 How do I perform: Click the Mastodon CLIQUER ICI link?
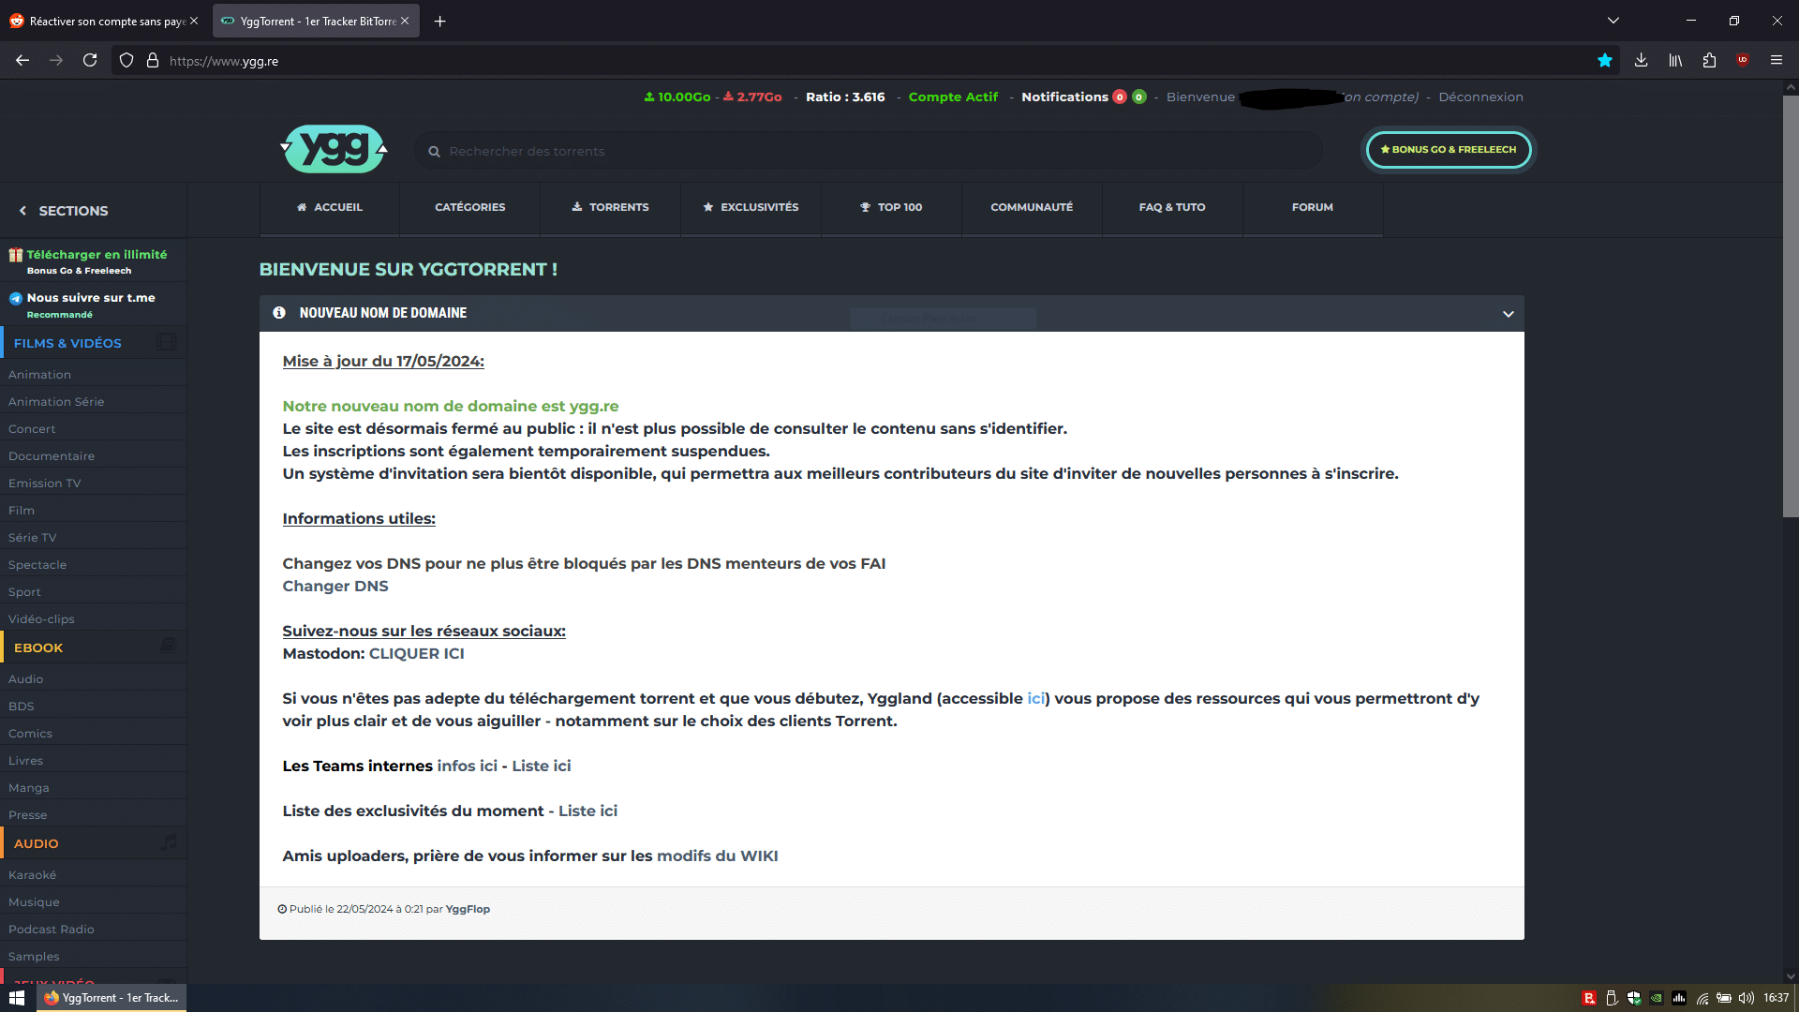click(417, 654)
